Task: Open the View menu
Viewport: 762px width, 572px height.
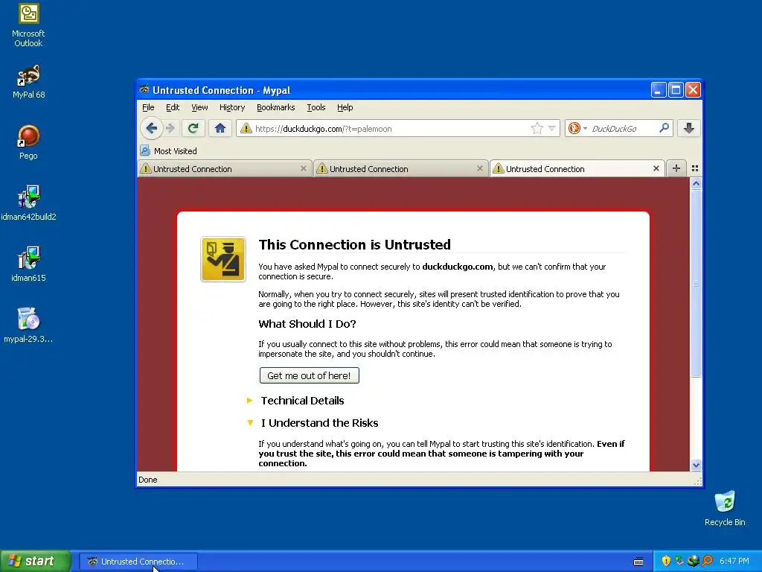Action: click(x=199, y=107)
